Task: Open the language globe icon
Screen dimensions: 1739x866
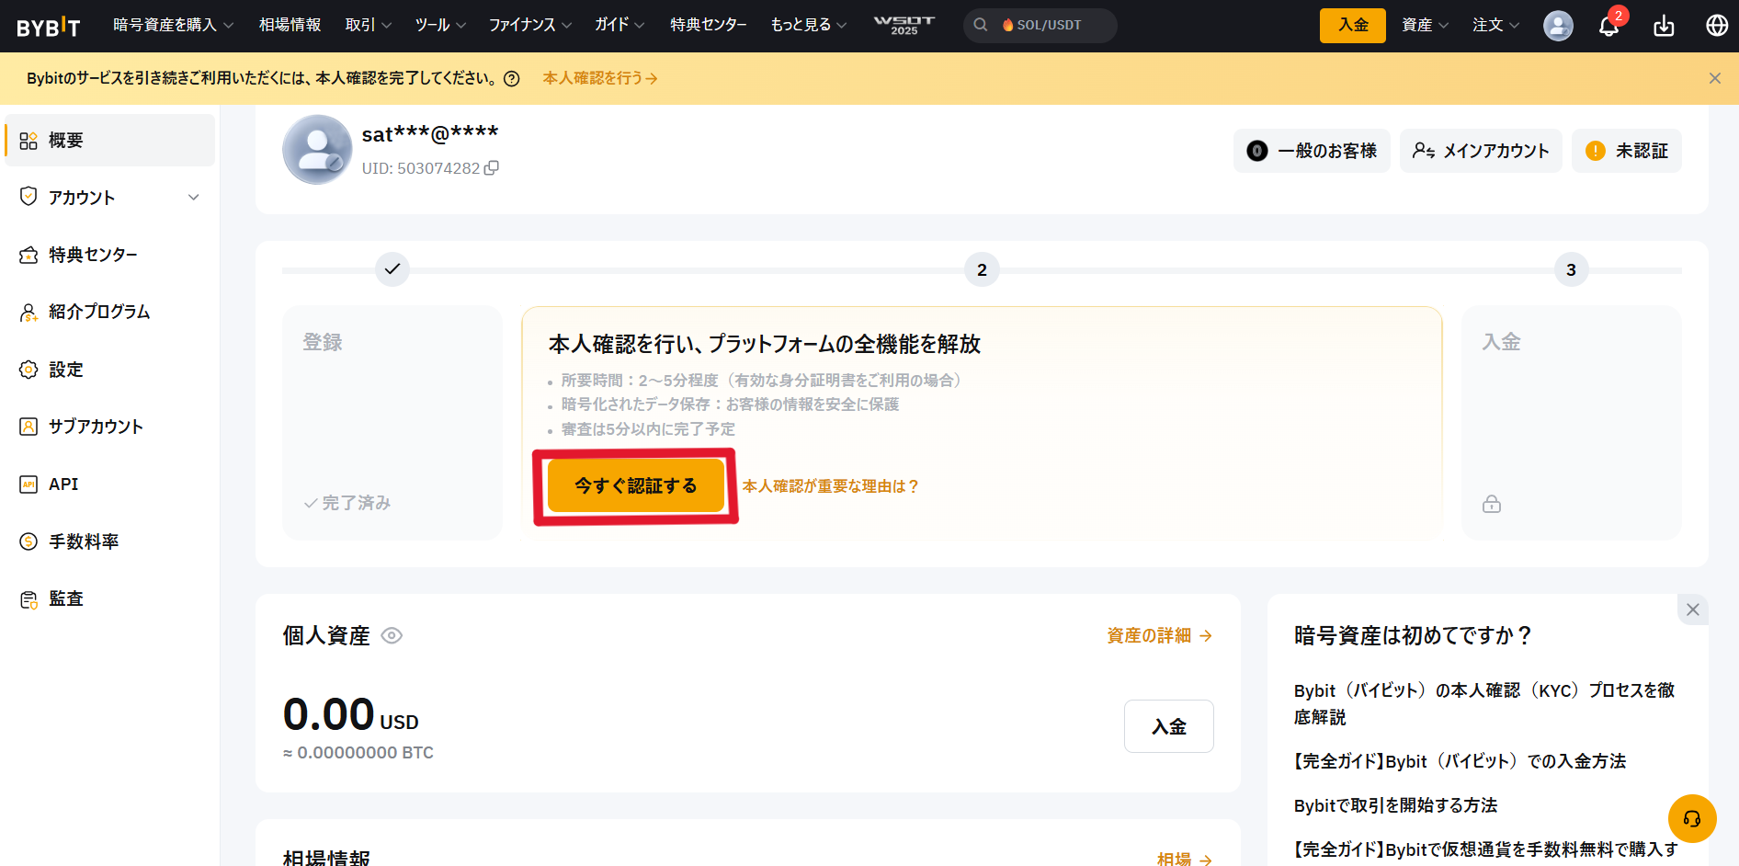Action: pos(1716,26)
